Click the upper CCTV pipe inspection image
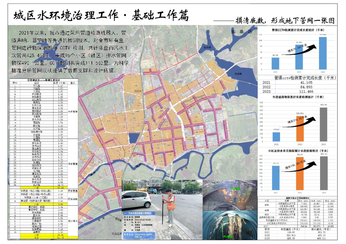 pyautogui.click(x=230, y=195)
